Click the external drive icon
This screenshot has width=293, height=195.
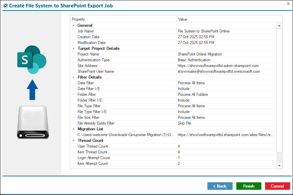pyautogui.click(x=33, y=123)
